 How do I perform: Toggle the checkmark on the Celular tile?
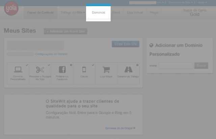(93, 65)
